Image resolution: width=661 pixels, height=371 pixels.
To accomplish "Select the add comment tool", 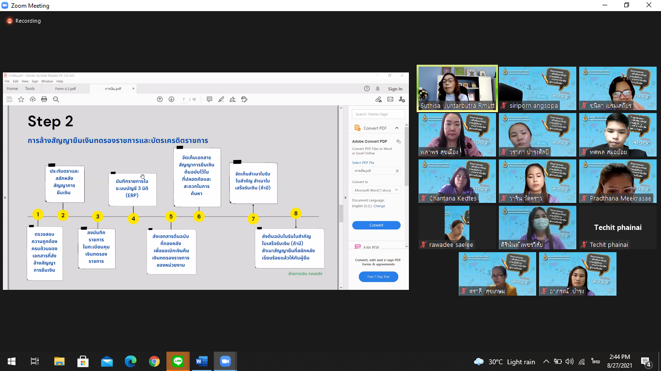I will [210, 100].
